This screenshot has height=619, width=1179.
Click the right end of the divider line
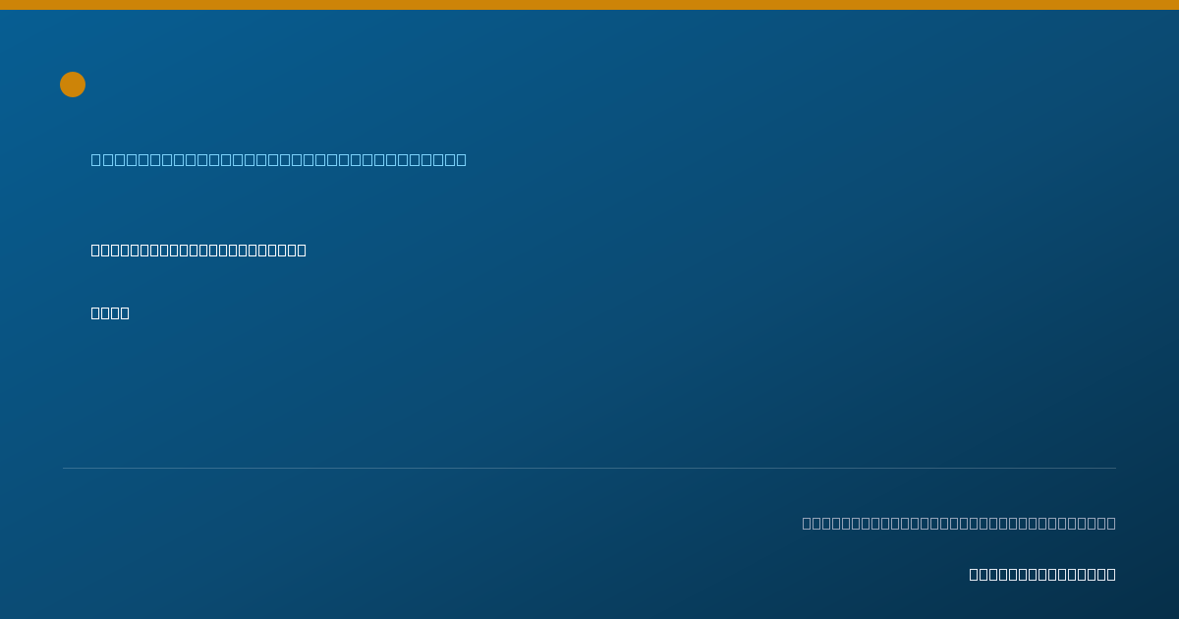point(1115,468)
